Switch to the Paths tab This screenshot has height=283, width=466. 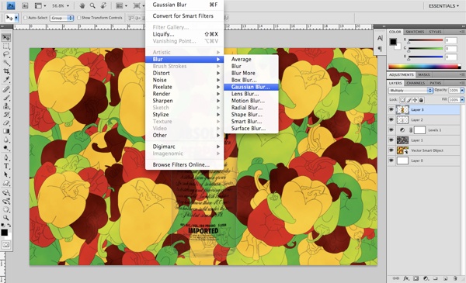(x=436, y=83)
